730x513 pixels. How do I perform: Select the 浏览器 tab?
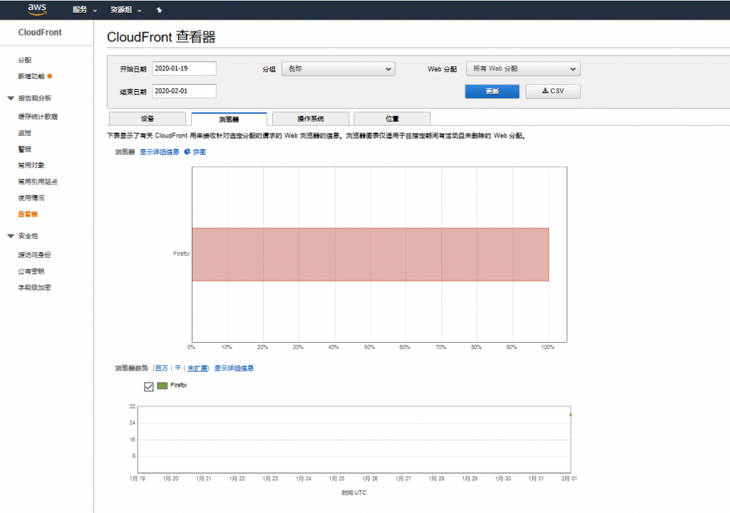click(229, 119)
